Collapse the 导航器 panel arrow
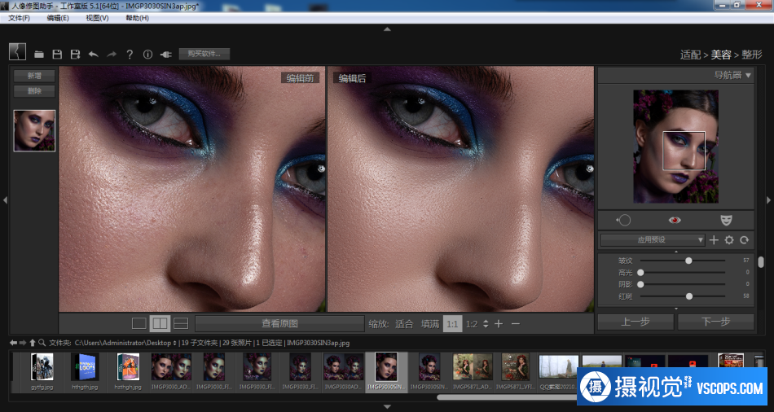 click(x=748, y=76)
